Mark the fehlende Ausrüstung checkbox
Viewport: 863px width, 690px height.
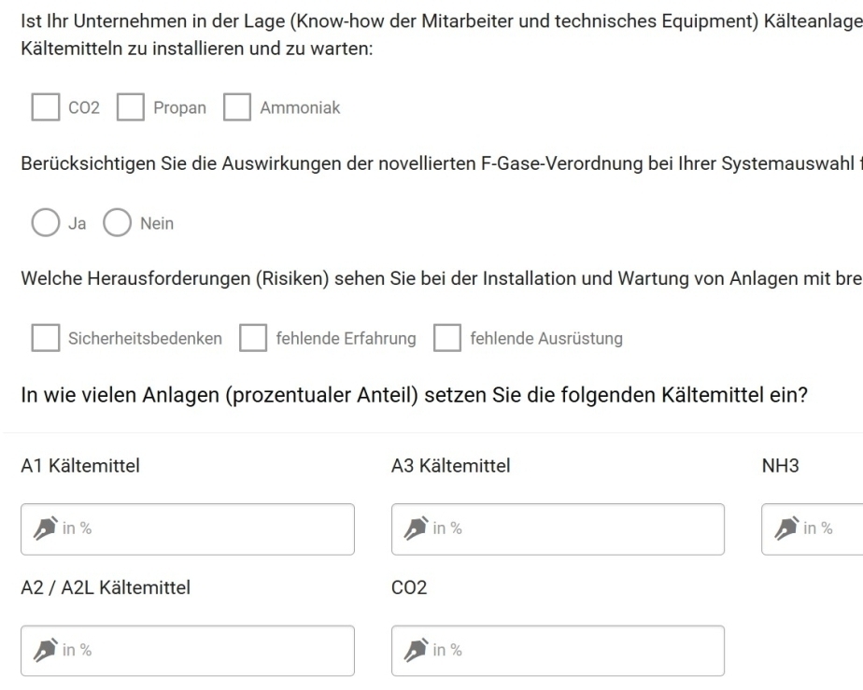point(446,337)
